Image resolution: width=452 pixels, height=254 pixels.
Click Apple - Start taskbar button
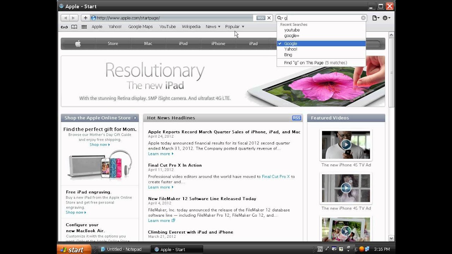click(x=178, y=249)
